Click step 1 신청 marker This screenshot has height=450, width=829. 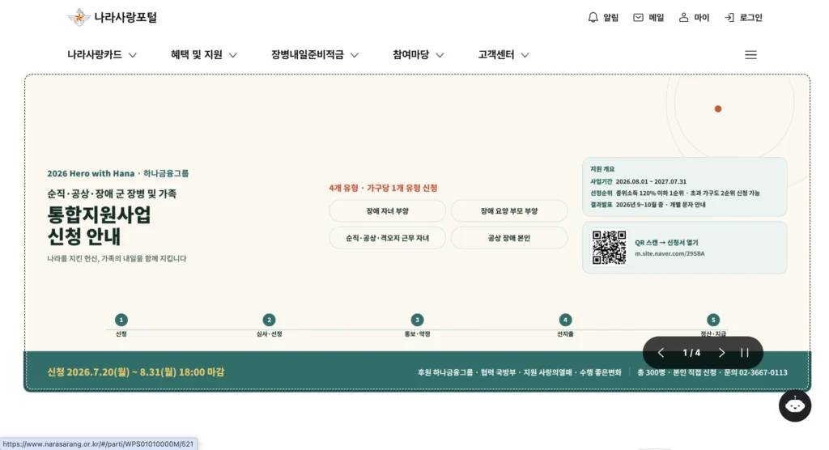[121, 320]
